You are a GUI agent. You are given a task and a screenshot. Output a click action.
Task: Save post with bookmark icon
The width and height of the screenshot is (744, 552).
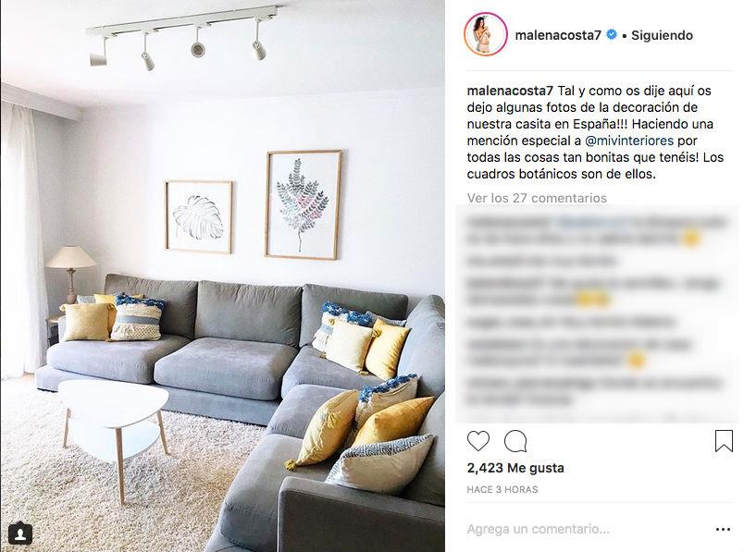724,440
